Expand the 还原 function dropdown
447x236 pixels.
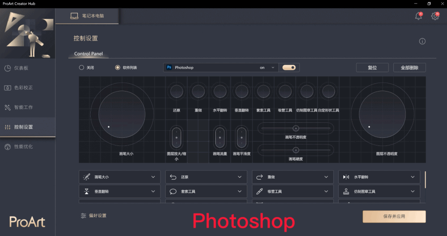206,177
